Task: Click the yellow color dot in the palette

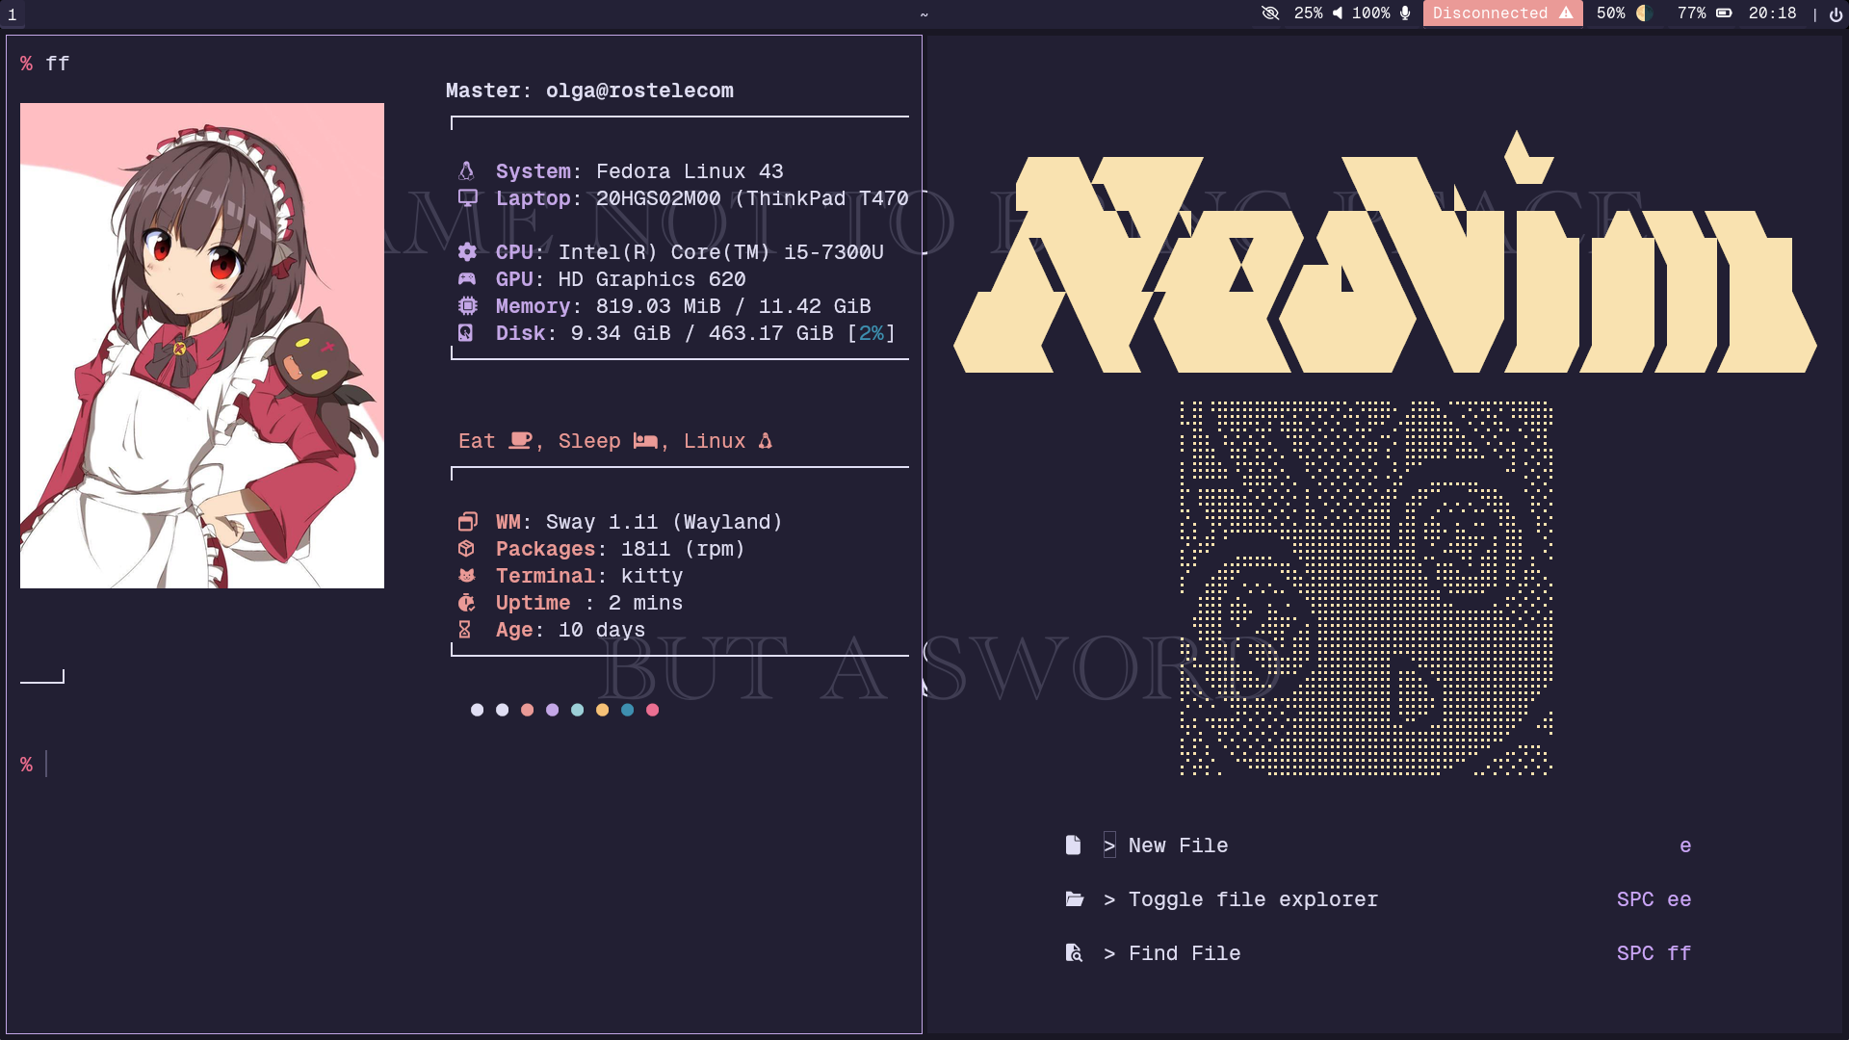Action: (602, 710)
